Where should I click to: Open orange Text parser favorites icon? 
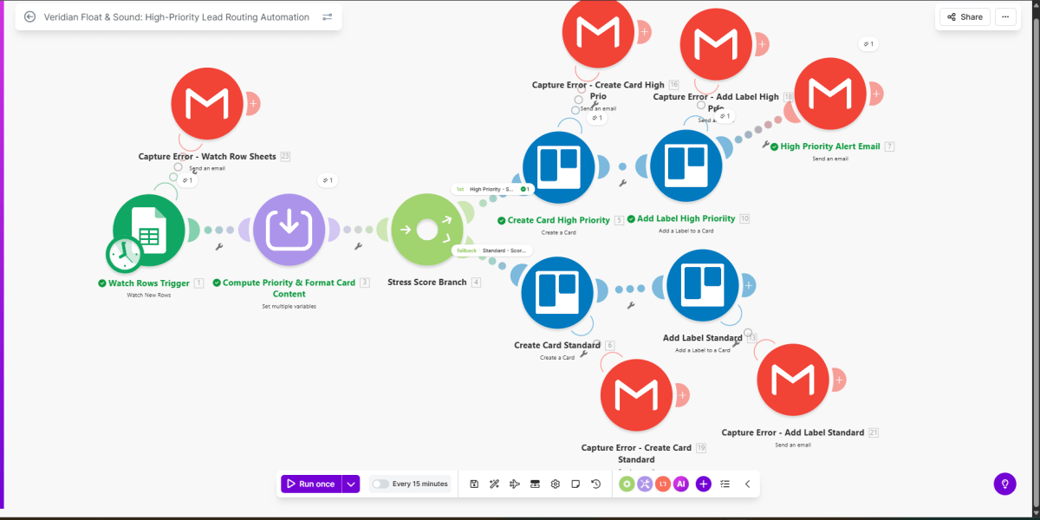point(663,484)
